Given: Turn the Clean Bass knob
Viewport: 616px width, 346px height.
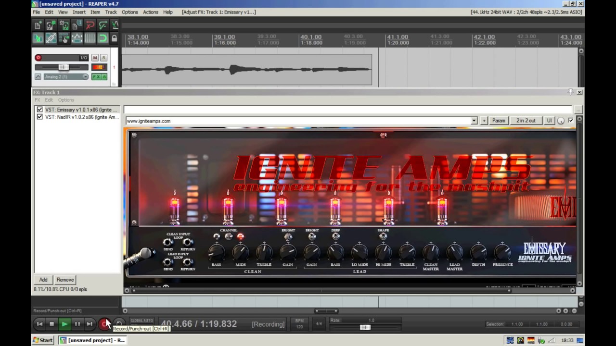Looking at the screenshot, I should tap(216, 252).
